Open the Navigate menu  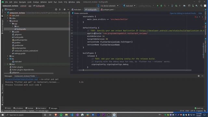point(22,2)
